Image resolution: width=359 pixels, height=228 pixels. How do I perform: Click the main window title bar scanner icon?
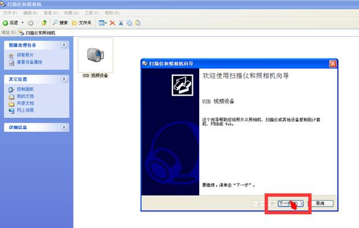[3, 4]
